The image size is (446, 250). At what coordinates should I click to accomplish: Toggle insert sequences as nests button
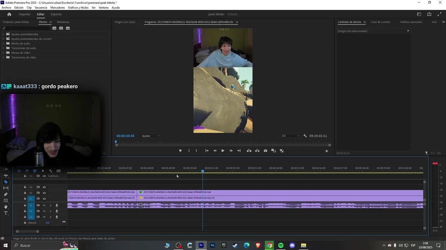[x=19, y=171]
